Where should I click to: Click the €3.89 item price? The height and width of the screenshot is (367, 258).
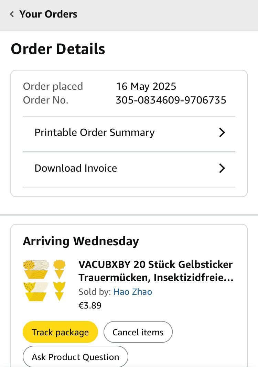click(90, 305)
